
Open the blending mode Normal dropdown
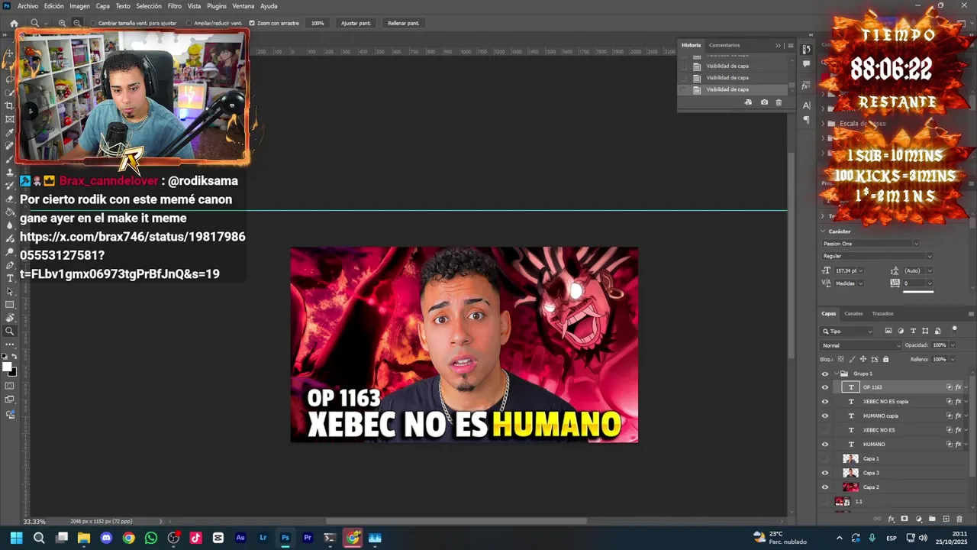tap(860, 345)
